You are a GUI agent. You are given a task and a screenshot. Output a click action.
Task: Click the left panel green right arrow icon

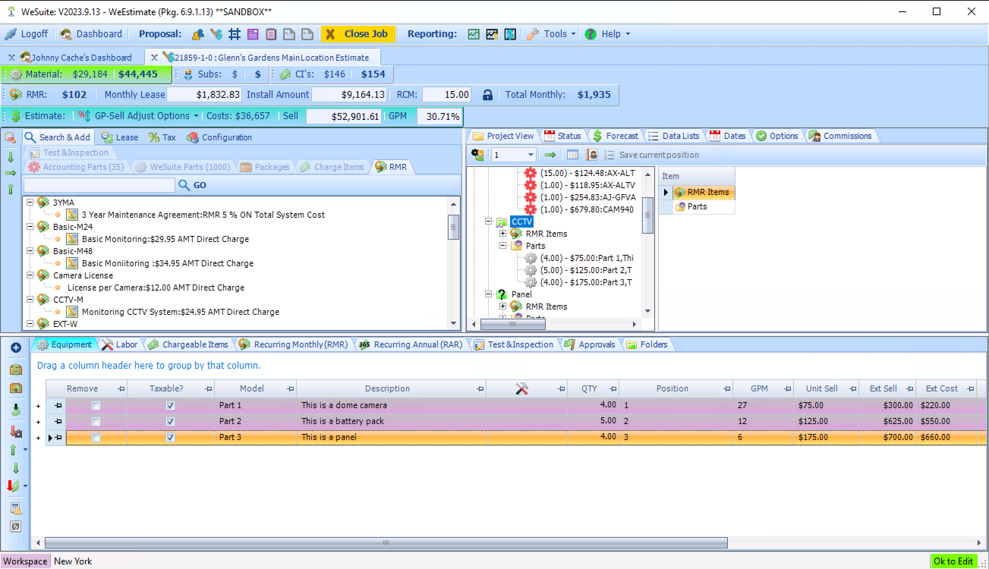click(x=11, y=173)
